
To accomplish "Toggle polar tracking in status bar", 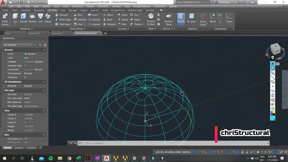I will pos(211,152).
